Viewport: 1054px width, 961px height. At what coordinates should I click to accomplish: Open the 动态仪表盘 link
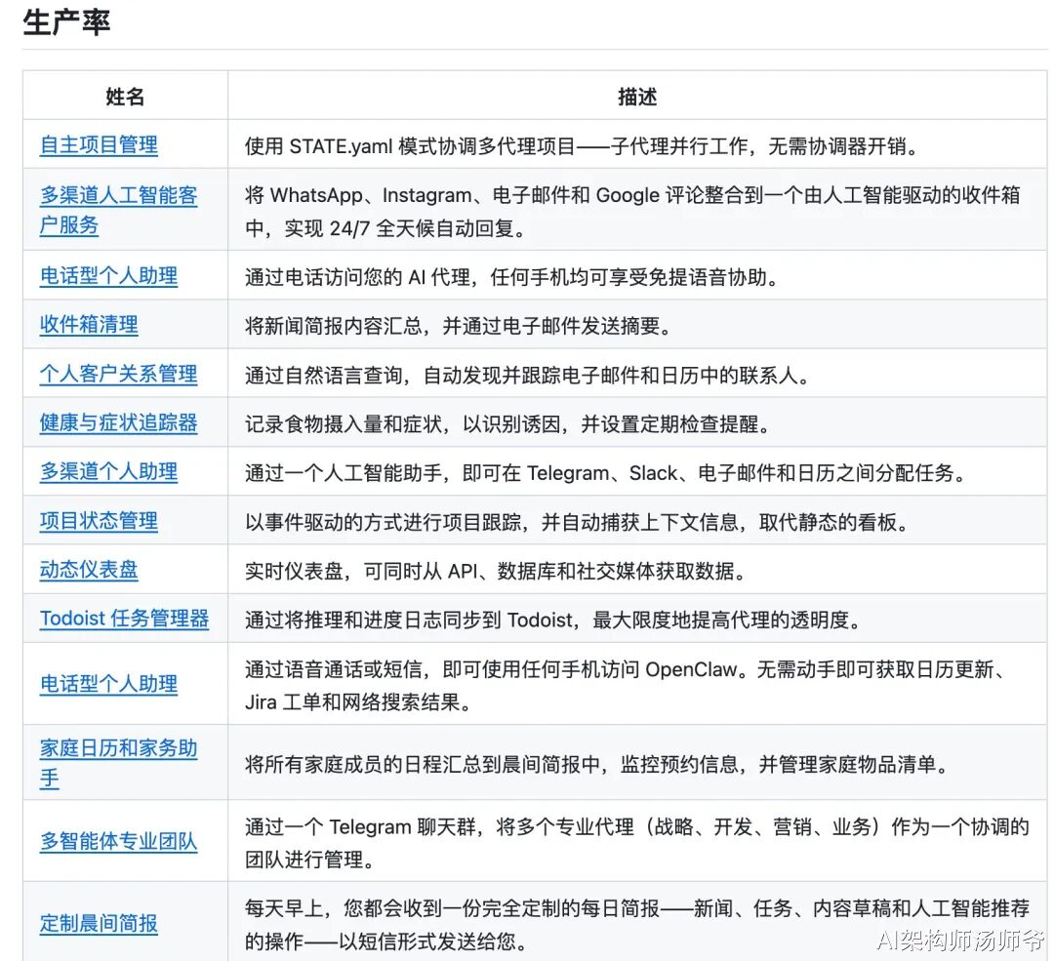tap(87, 569)
